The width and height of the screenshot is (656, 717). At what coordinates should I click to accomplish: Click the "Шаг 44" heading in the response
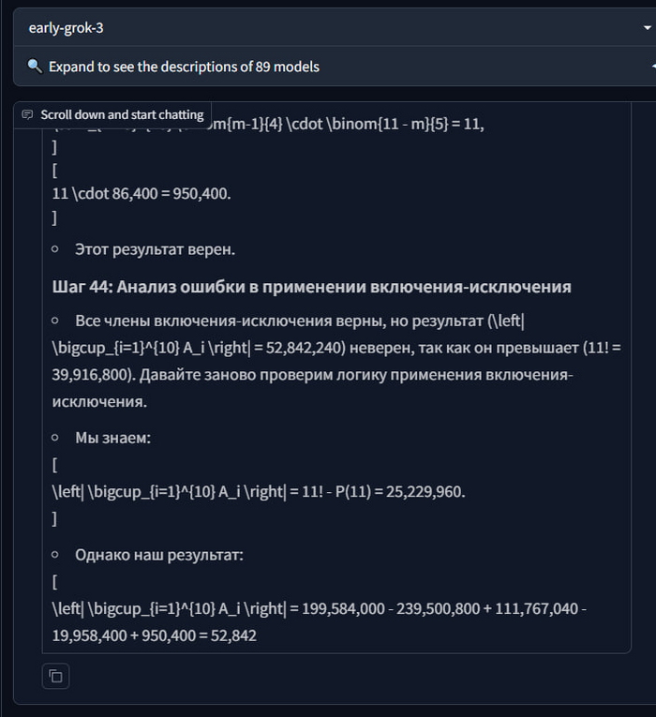click(x=312, y=286)
